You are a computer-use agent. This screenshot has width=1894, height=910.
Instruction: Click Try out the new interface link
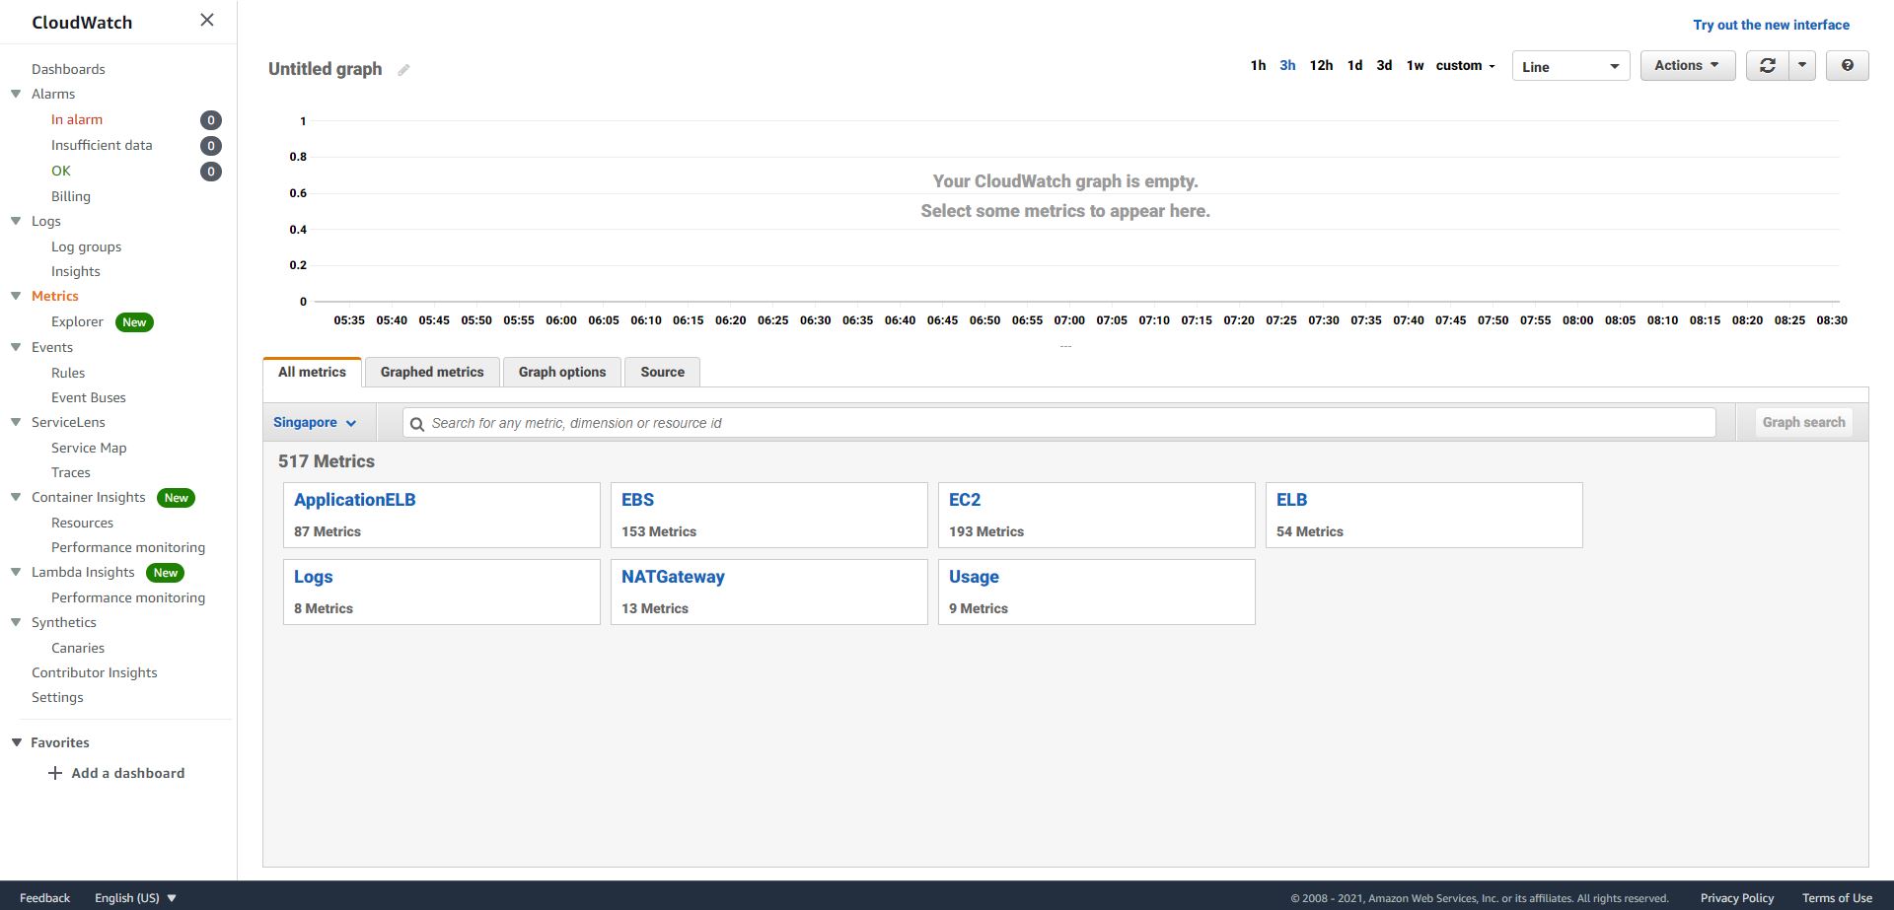click(1771, 26)
